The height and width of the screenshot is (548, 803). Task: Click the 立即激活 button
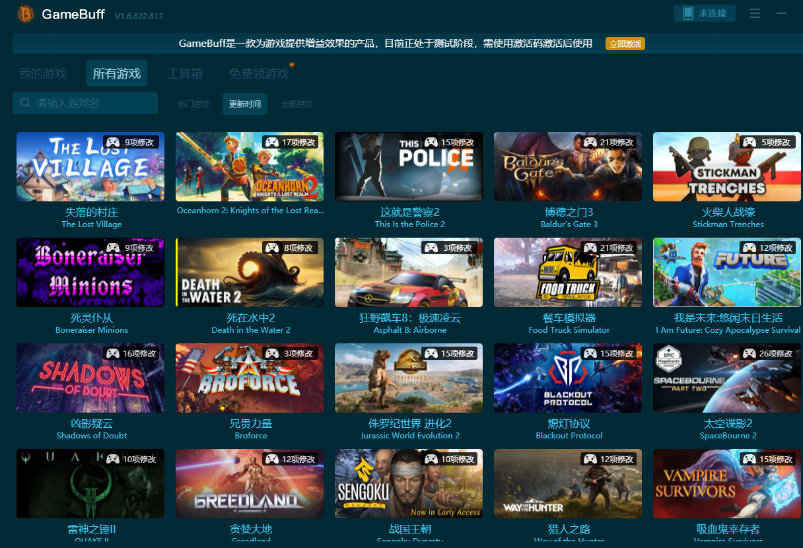pos(625,44)
